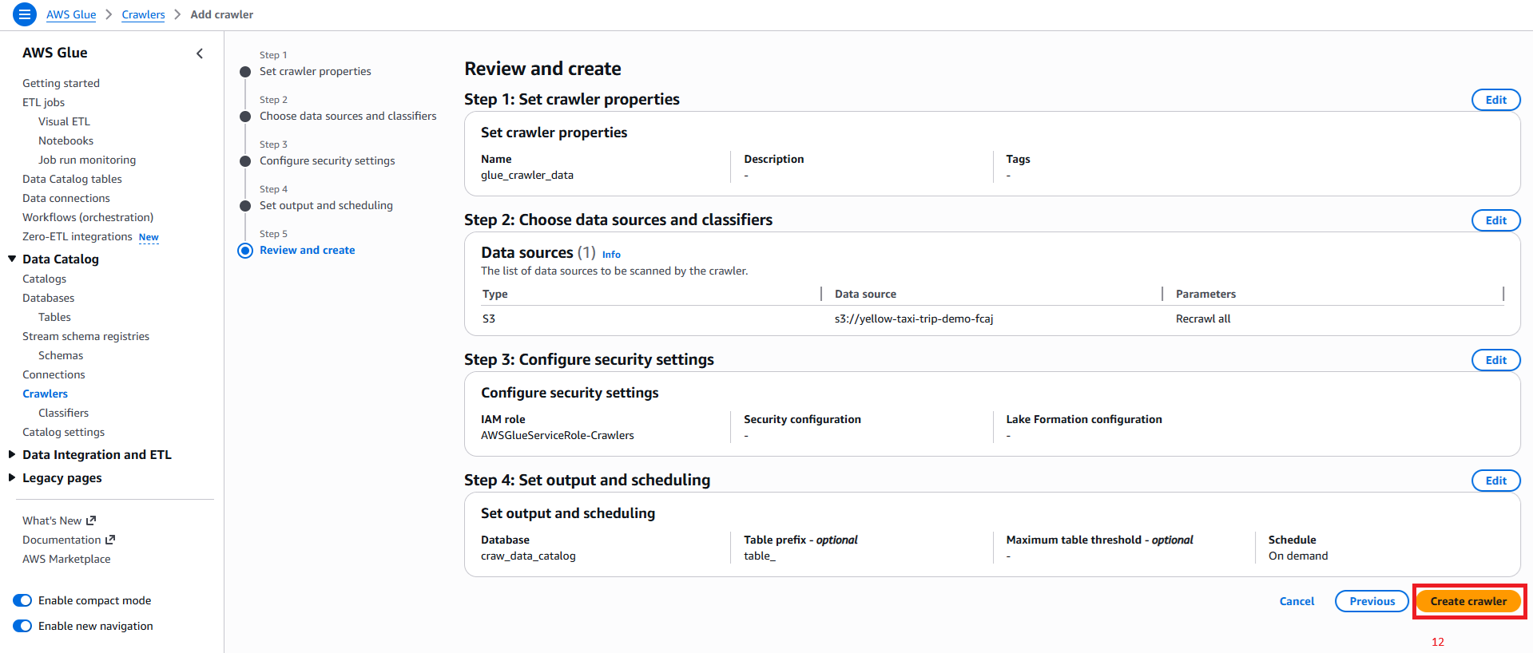This screenshot has width=1533, height=653.
Task: Open AWS Marketplace link
Action: point(66,559)
